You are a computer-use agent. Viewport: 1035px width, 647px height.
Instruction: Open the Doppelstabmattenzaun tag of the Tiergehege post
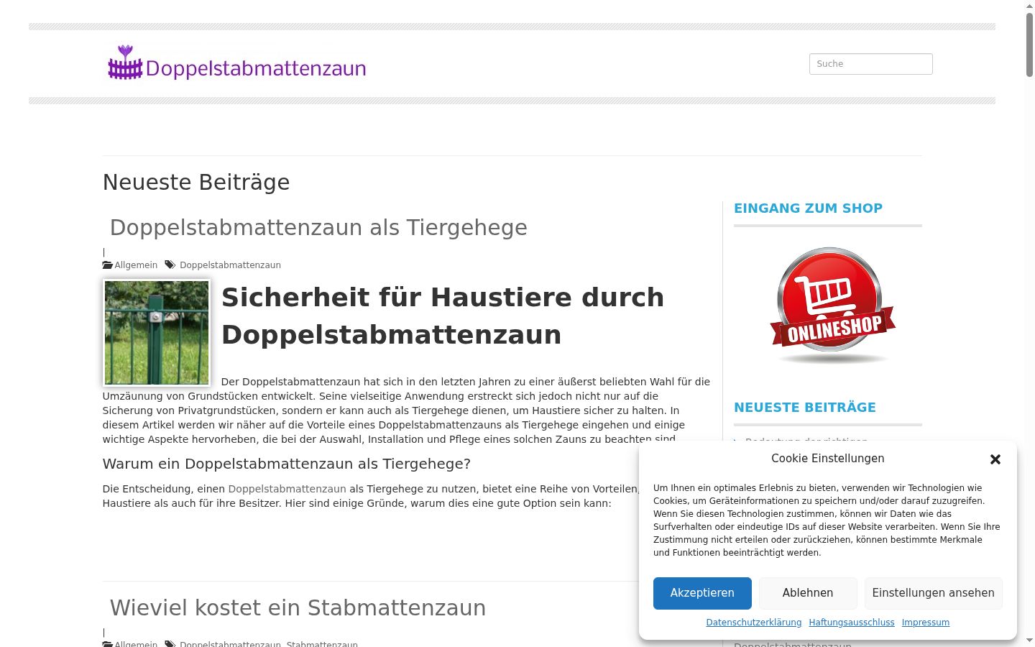coord(230,265)
